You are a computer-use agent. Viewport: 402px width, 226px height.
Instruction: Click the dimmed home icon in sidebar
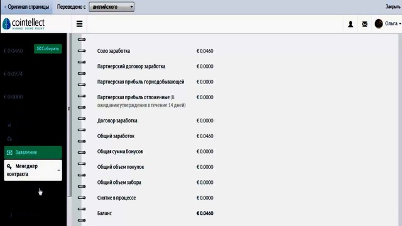[x=9, y=125]
